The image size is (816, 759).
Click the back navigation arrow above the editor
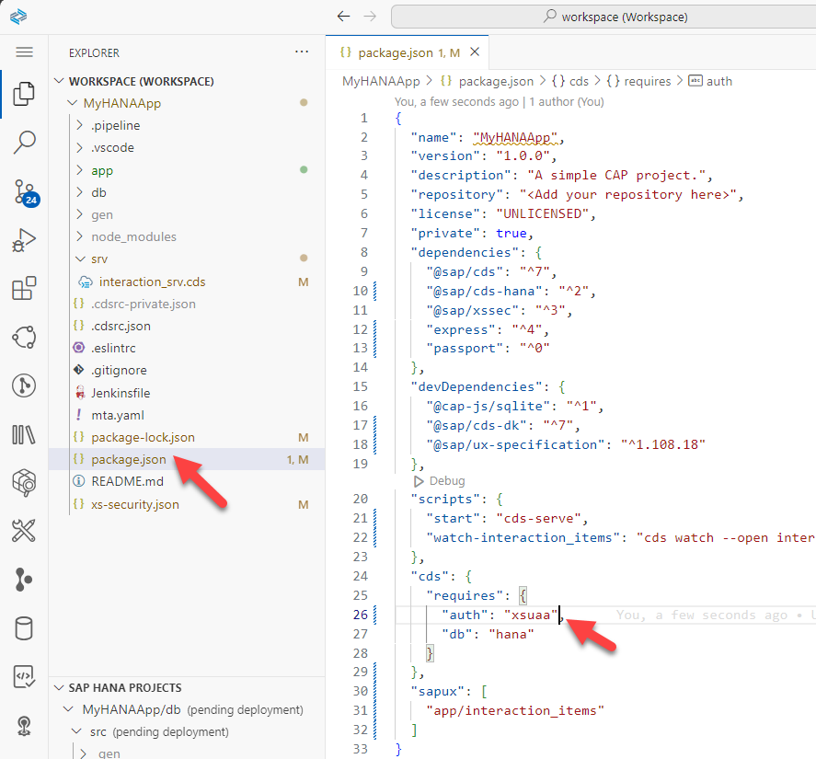click(343, 16)
